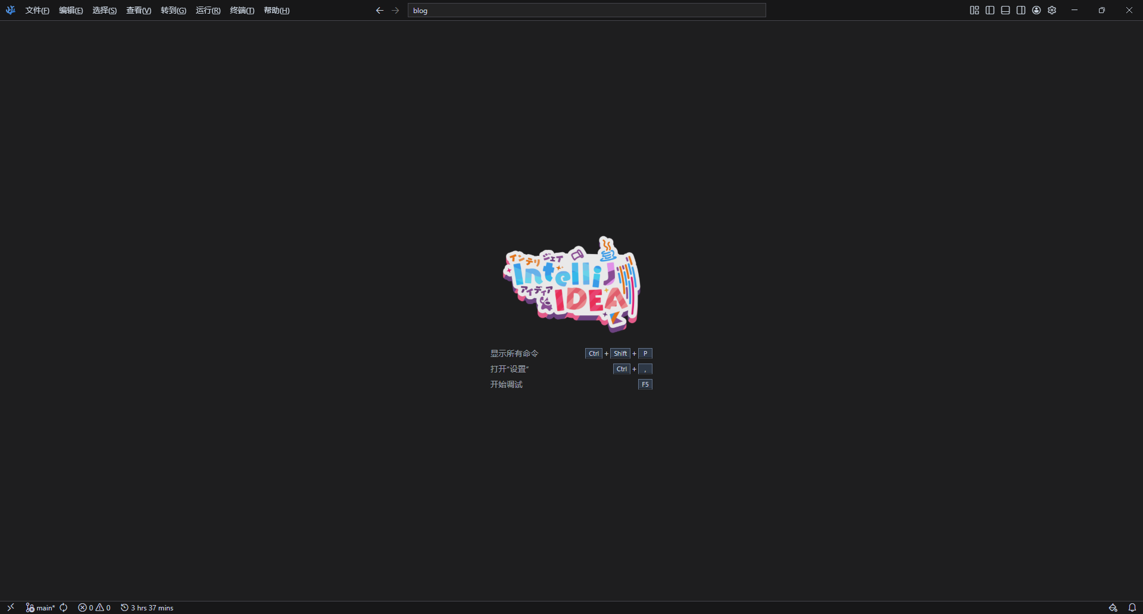Viewport: 1143px width, 614px height.
Task: Click the blog command center search box
Action: (586, 10)
